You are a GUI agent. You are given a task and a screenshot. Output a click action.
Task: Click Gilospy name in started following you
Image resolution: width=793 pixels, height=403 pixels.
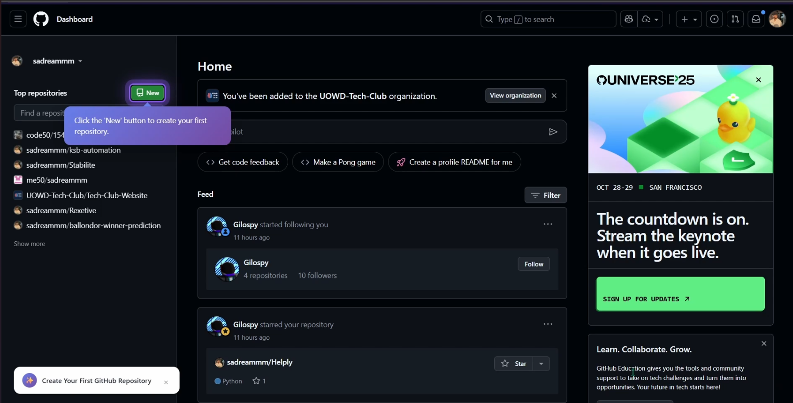245,225
